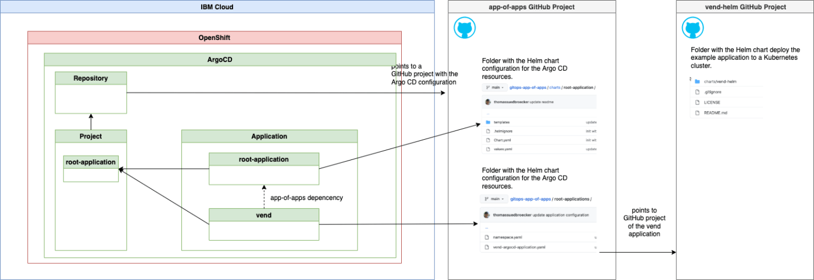Click the charts/vend-helm folder icon
This screenshot has height=280, width=814.
(x=697, y=82)
